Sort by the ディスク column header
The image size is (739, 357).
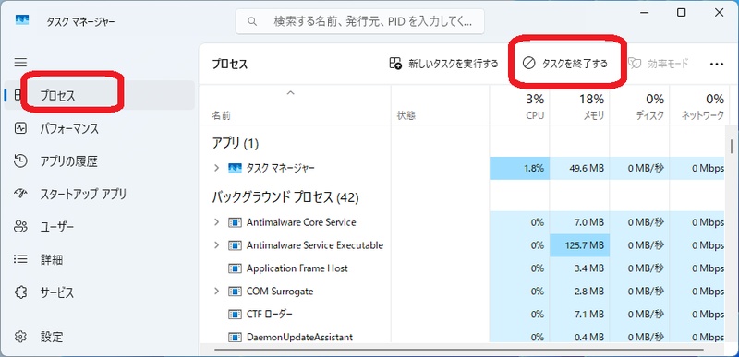pos(639,105)
